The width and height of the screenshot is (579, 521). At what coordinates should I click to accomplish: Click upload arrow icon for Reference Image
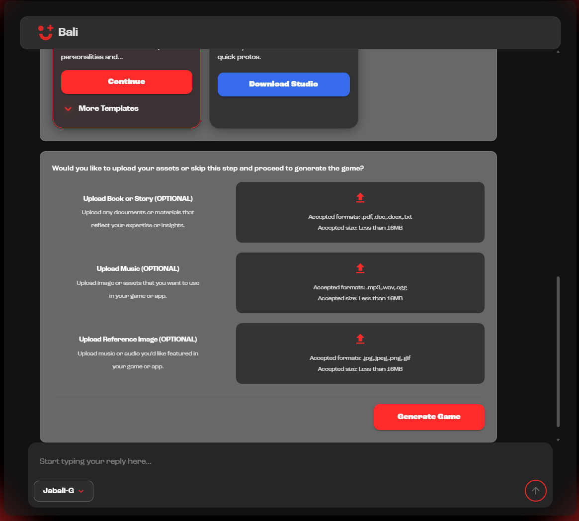[360, 339]
